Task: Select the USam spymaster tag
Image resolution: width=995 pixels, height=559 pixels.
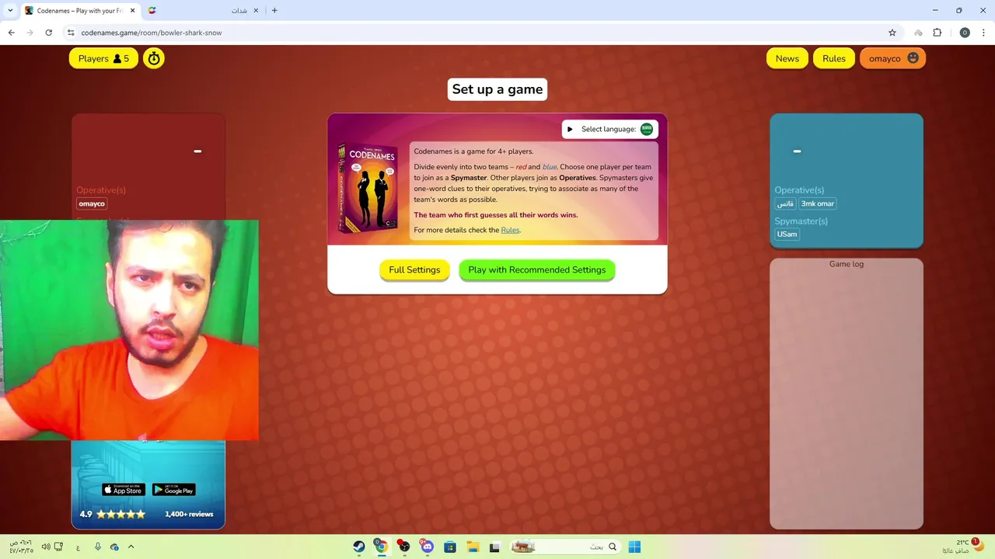Action: point(787,234)
